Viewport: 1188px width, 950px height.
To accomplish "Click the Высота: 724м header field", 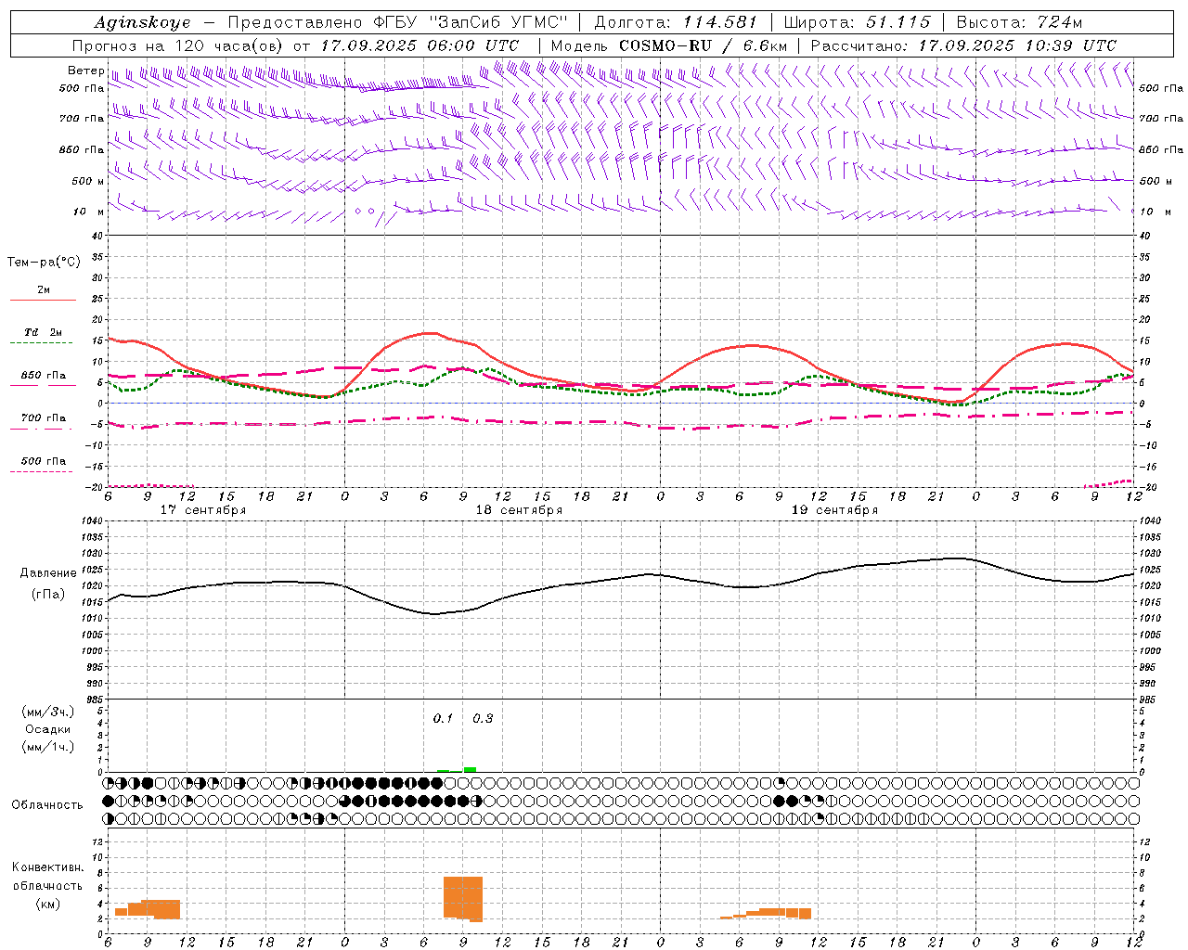I will [x=1019, y=22].
